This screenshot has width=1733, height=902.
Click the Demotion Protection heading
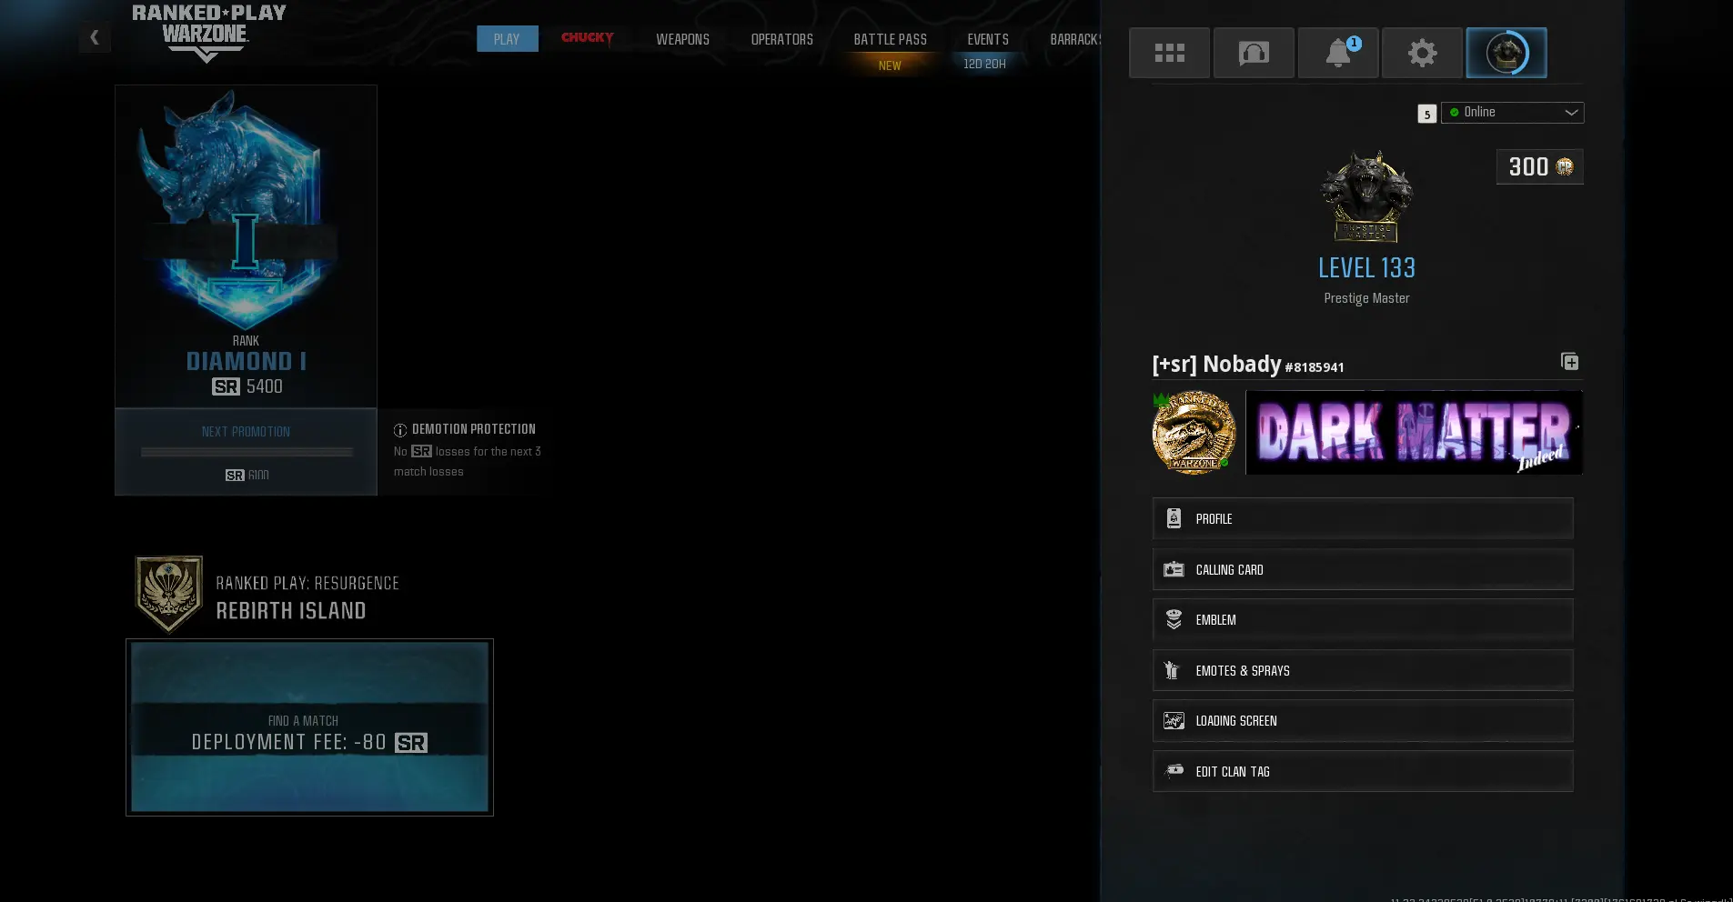click(474, 429)
